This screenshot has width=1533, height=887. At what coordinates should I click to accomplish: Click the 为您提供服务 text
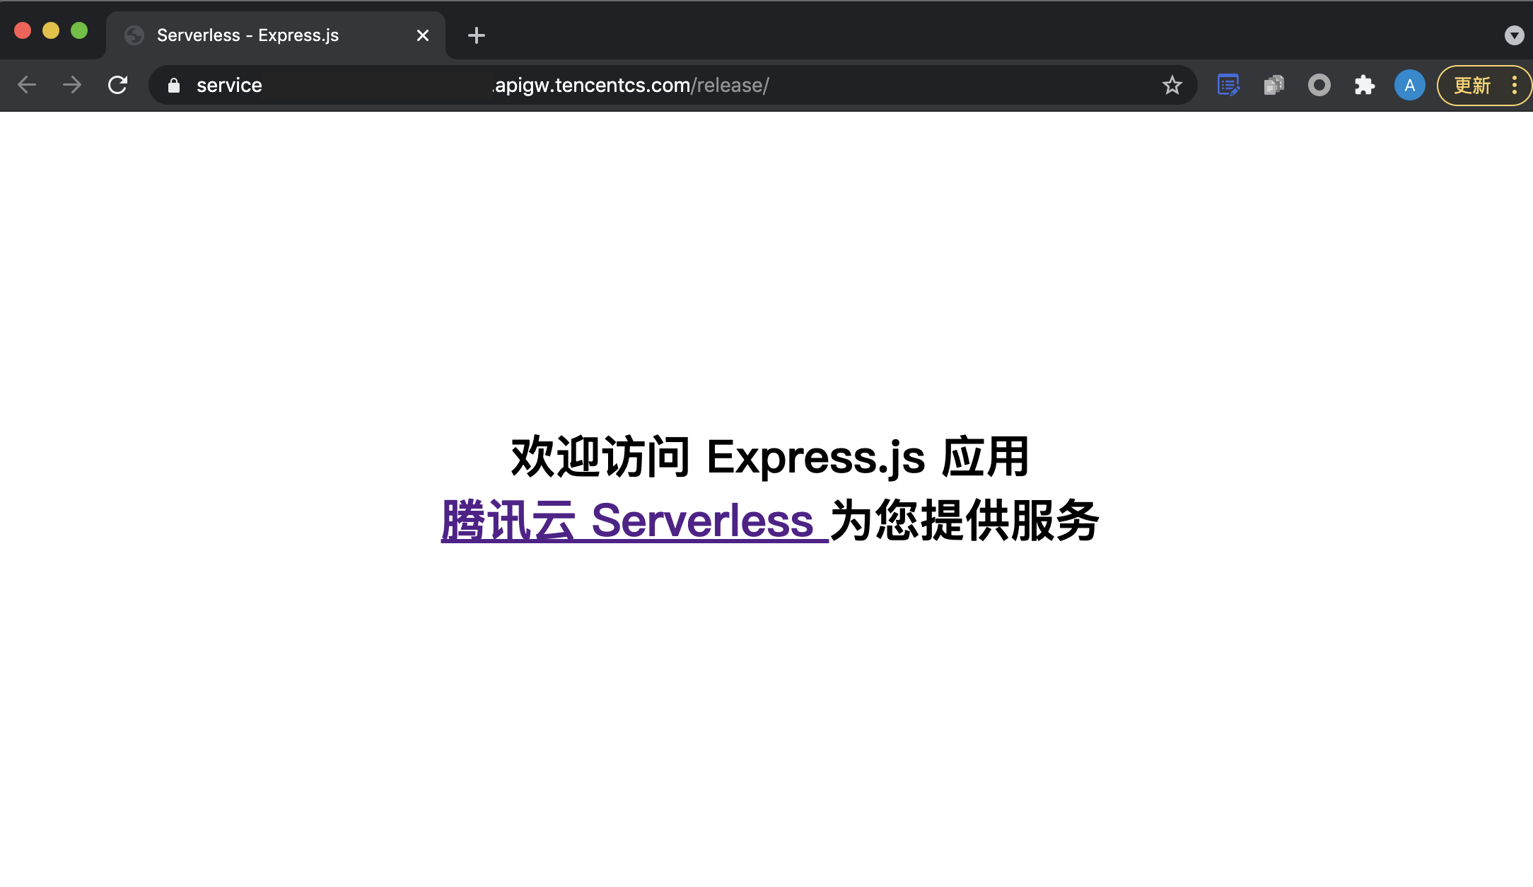(x=964, y=521)
